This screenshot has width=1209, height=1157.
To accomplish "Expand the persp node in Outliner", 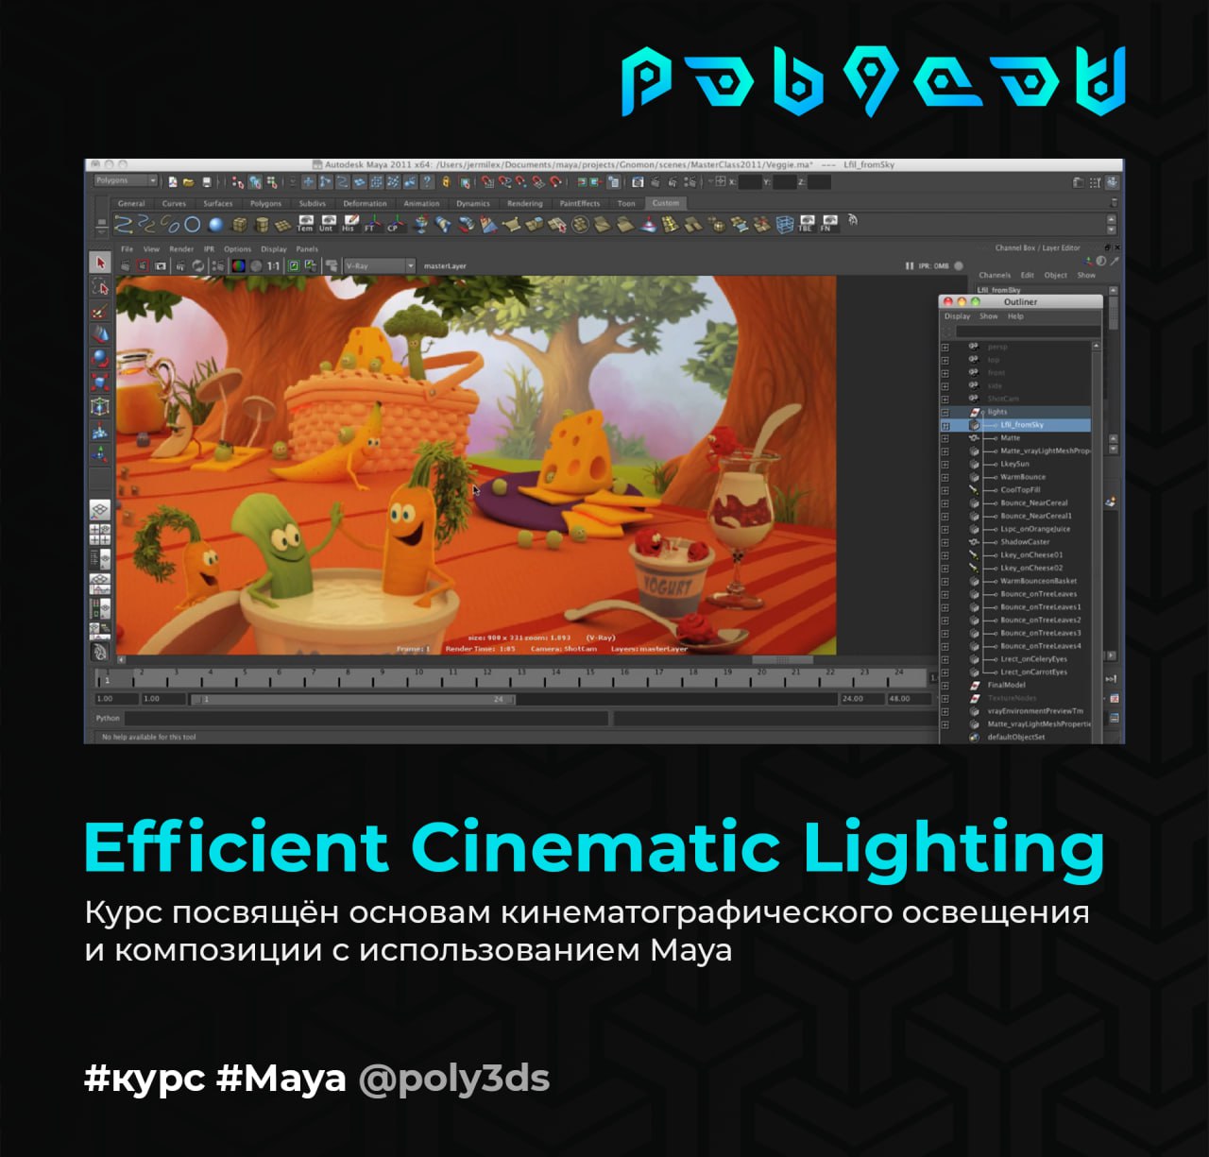I will click(945, 347).
